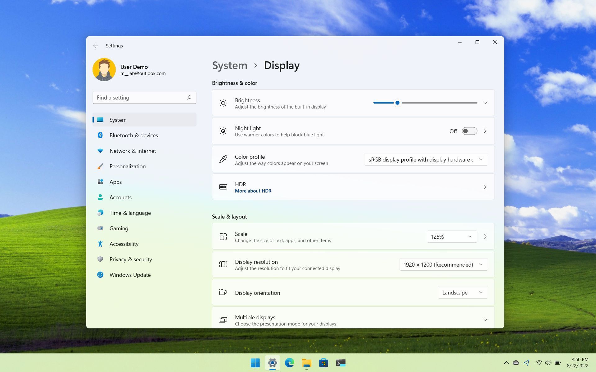The height and width of the screenshot is (372, 596).
Task: Click the Windows Update icon
Action: point(100,275)
